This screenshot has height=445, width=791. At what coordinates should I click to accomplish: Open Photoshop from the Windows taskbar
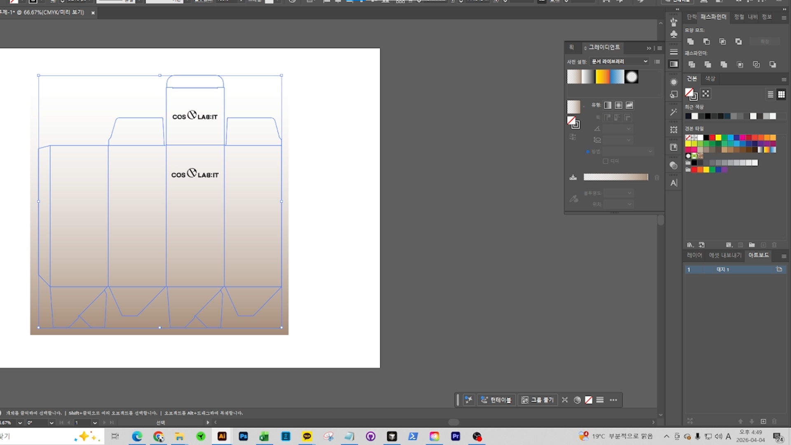click(243, 436)
